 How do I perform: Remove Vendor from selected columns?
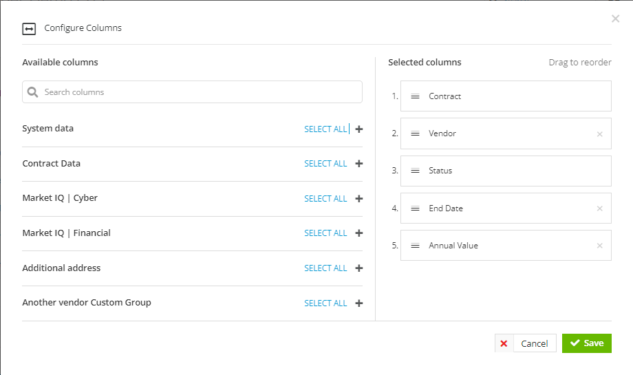click(599, 134)
